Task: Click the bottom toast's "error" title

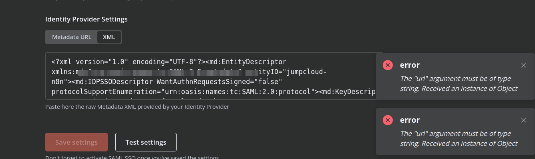Action: pyautogui.click(x=410, y=120)
